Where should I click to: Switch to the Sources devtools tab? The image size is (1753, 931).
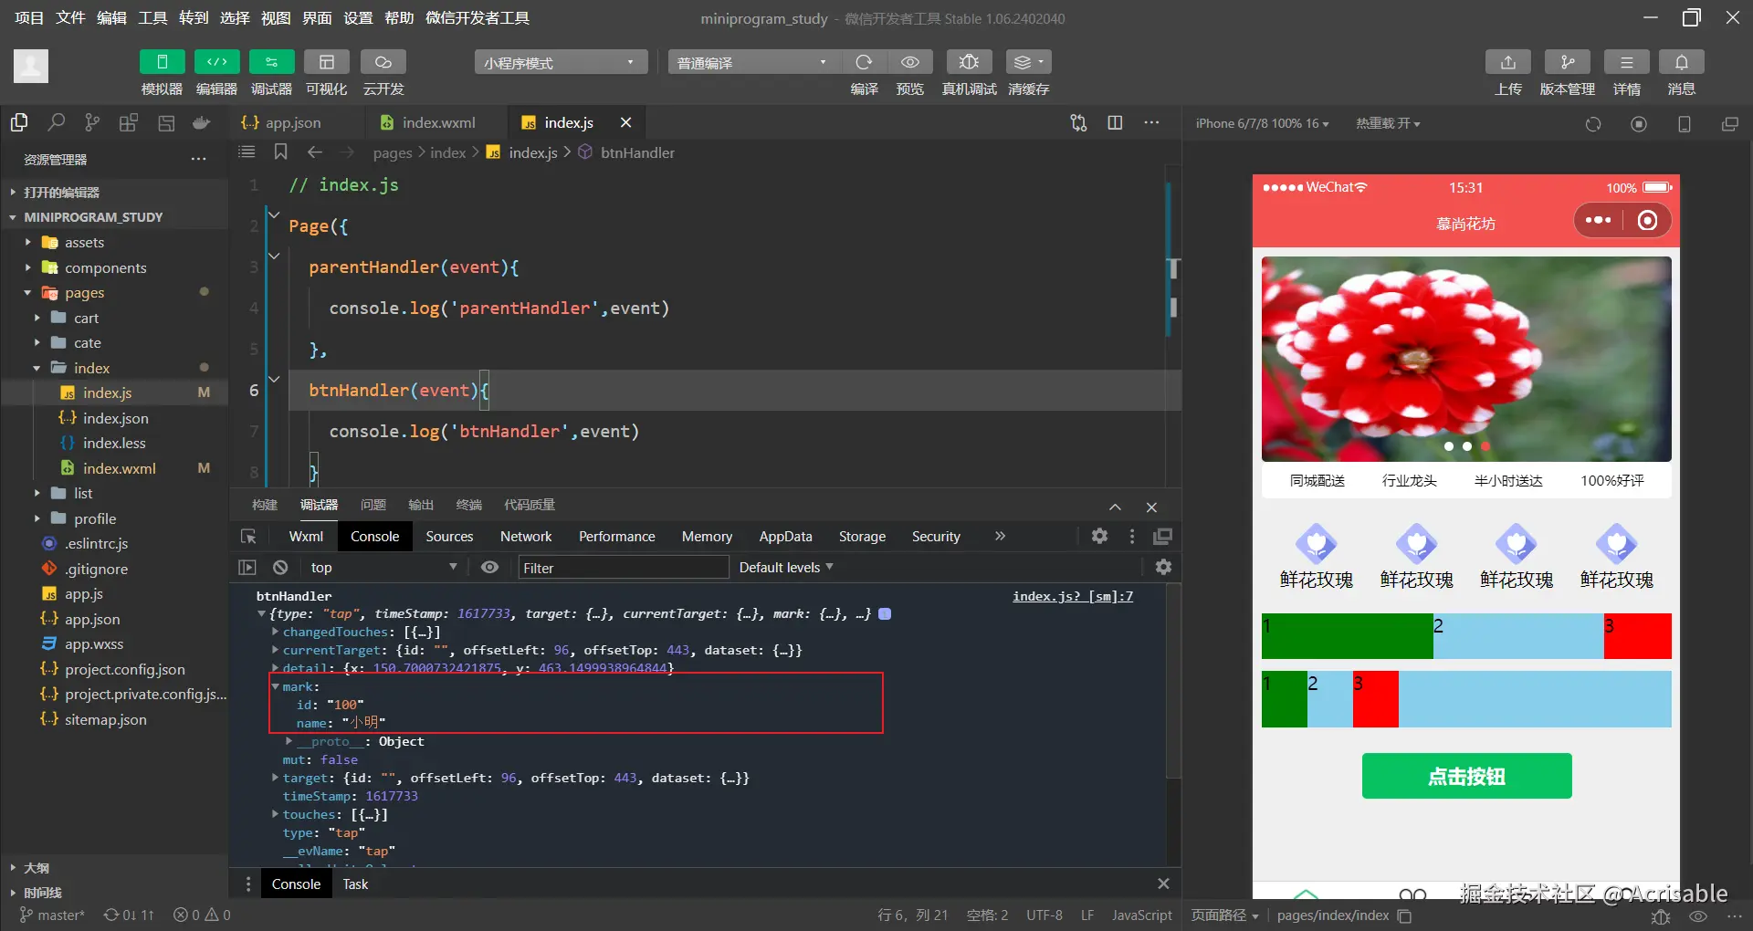tap(449, 537)
